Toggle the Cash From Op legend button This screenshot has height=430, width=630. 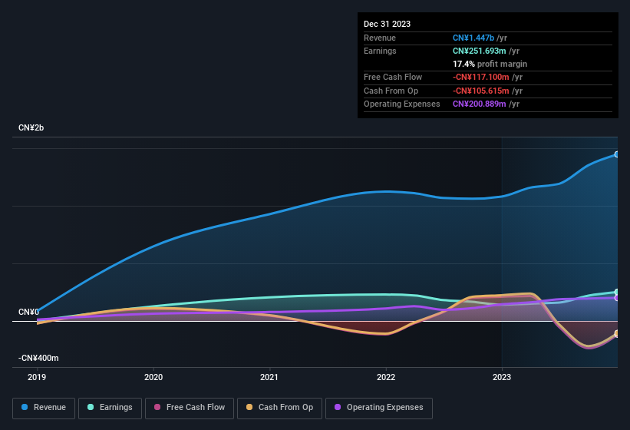point(279,408)
